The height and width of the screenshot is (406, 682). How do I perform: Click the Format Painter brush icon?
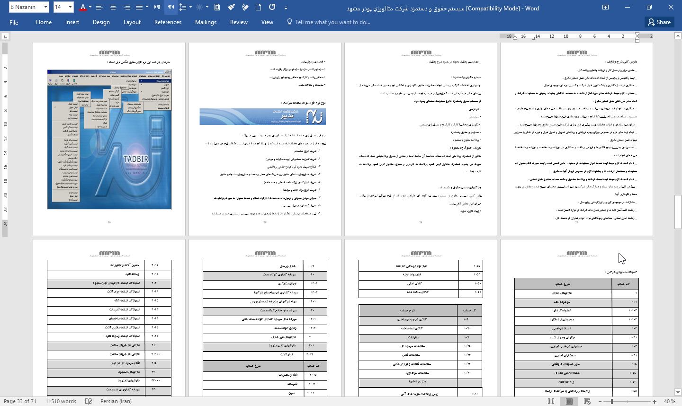[x=231, y=7]
